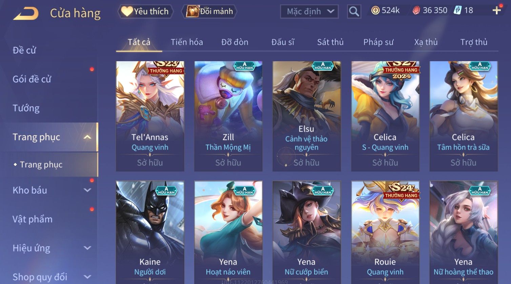The width and height of the screenshot is (511, 284).
Task: Tap the heart icon in Yêu thích
Action: (127, 11)
